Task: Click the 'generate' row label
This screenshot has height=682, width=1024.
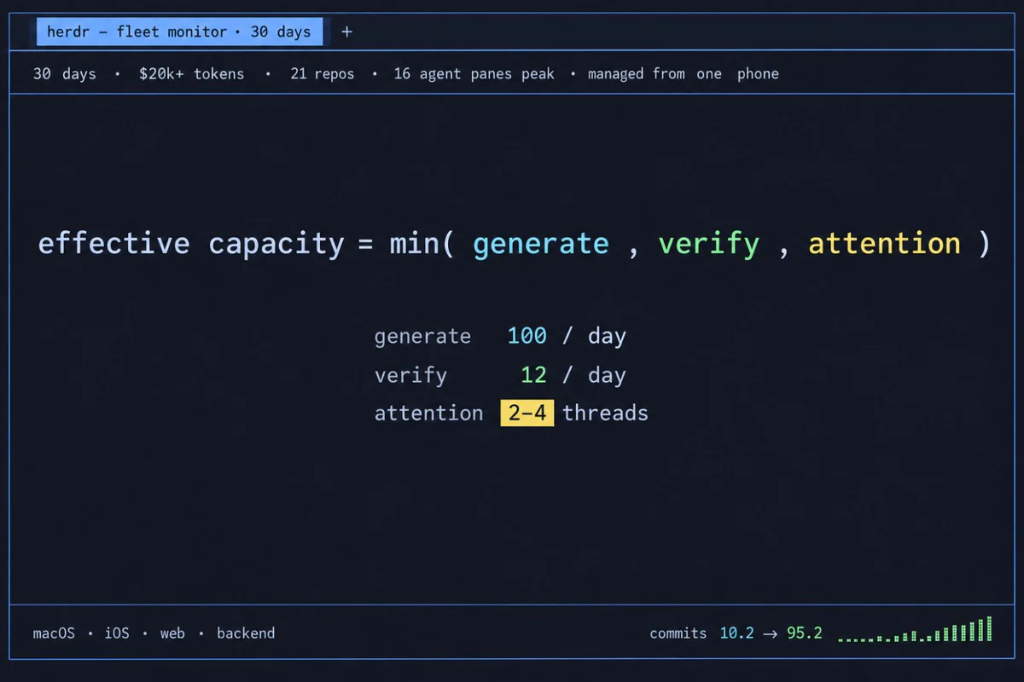Action: (x=422, y=337)
